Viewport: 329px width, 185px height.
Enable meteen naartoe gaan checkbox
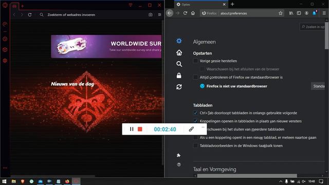(x=195, y=137)
